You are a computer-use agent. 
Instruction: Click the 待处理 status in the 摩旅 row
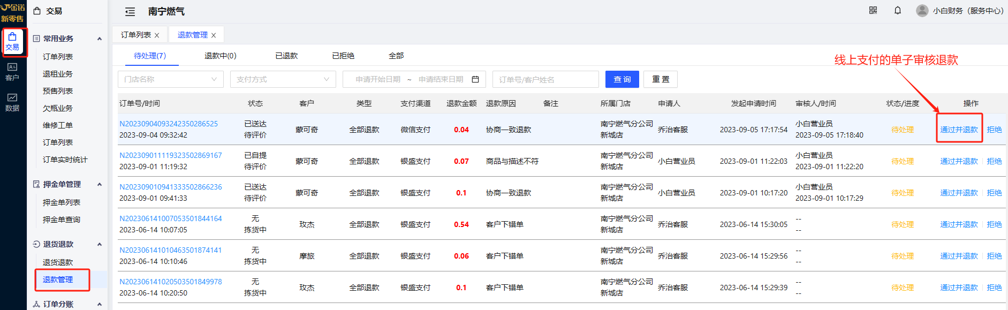click(903, 256)
